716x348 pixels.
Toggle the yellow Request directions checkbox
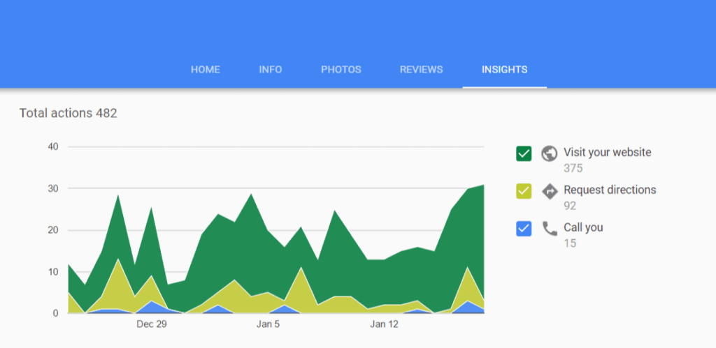click(x=524, y=191)
